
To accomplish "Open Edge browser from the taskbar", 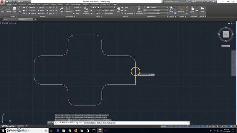I will pos(58,130).
